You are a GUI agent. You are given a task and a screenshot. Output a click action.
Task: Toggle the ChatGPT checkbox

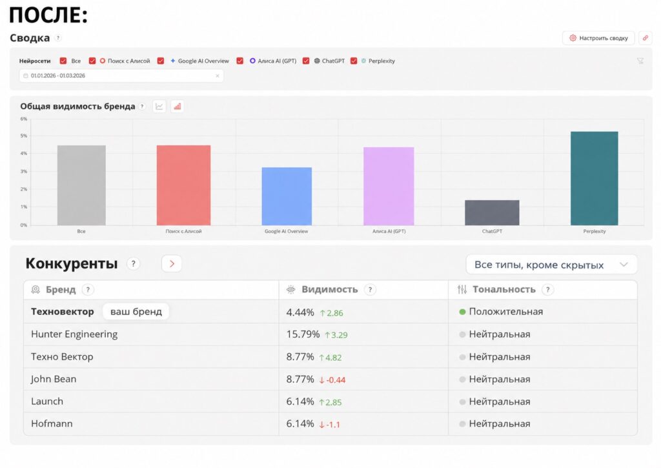point(306,61)
